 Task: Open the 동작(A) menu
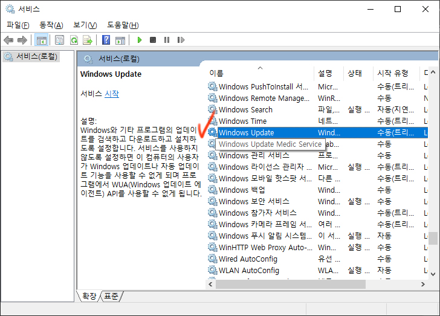(x=51, y=25)
